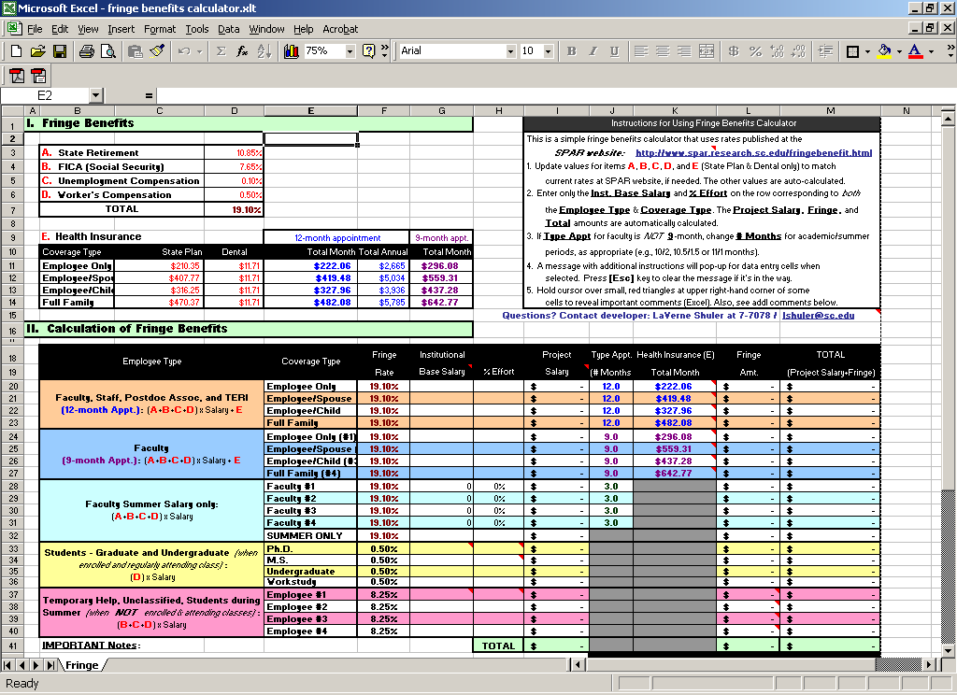Screen dimensions: 957x695
Task: Open the File menu
Action: click(35, 29)
